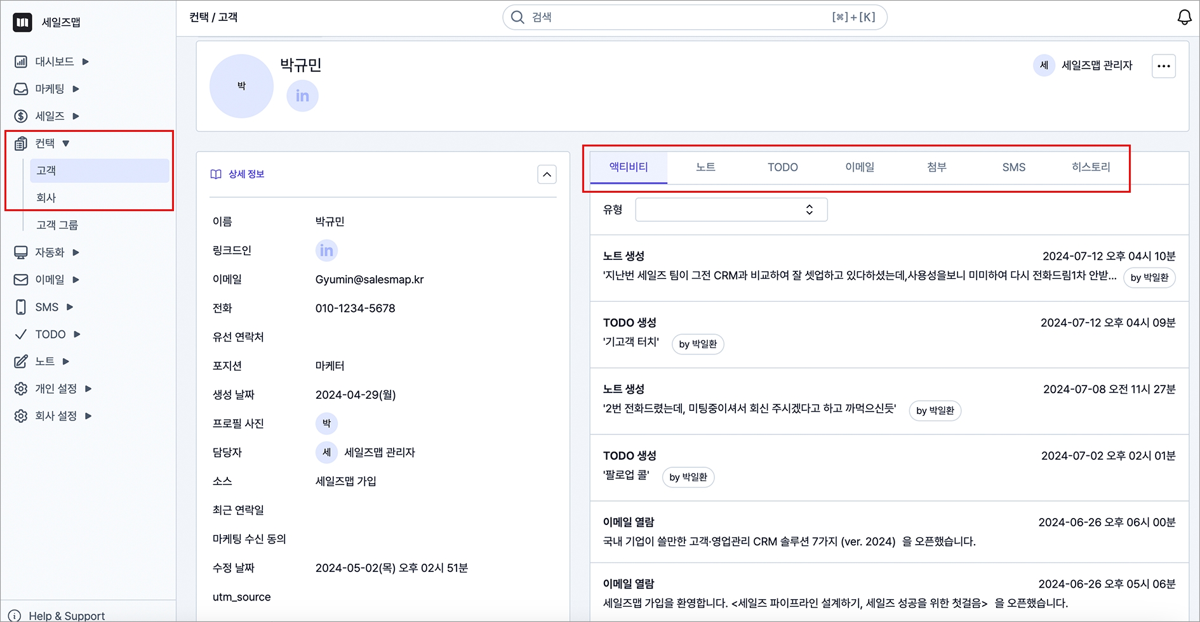Click 'by 박일환' badge on 팔로업 콜 TODO
Screen dimensions: 1200x622
pyautogui.click(x=688, y=477)
